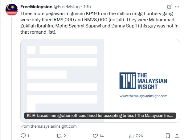The height and width of the screenshot is (140, 188).
Task: Click the Grok explain-this-post icon
Action: pyautogui.click(x=169, y=7)
